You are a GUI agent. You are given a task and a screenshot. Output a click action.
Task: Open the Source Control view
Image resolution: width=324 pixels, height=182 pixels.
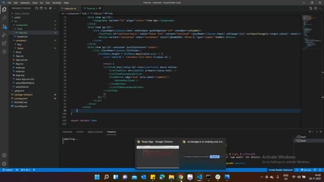(4, 26)
